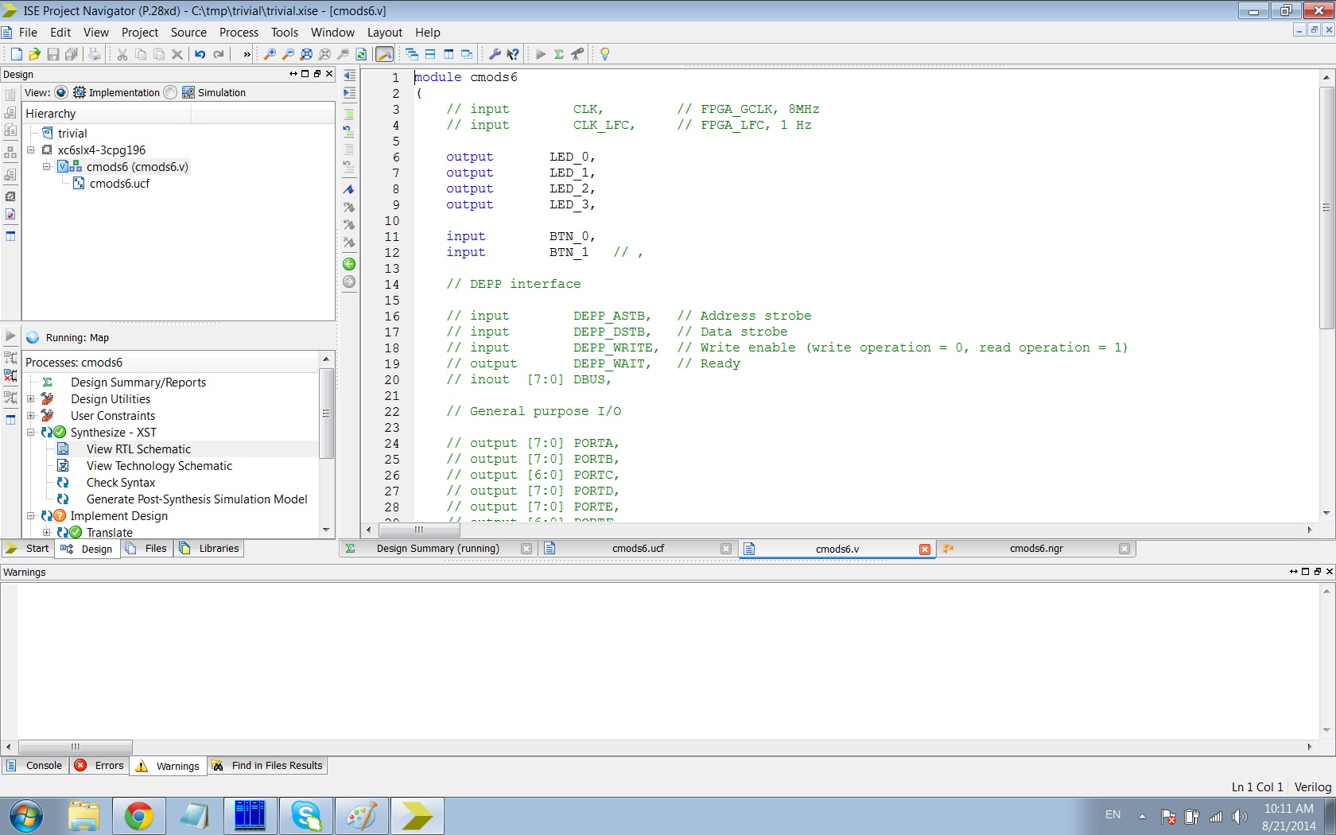The height and width of the screenshot is (835, 1336).
Task: Click the zoom out magnifier icon
Action: pyautogui.click(x=288, y=54)
